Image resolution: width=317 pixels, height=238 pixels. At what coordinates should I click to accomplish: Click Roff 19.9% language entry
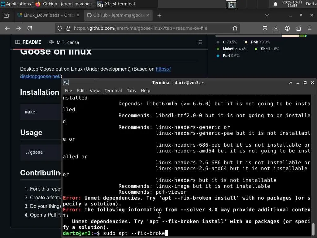point(258,42)
